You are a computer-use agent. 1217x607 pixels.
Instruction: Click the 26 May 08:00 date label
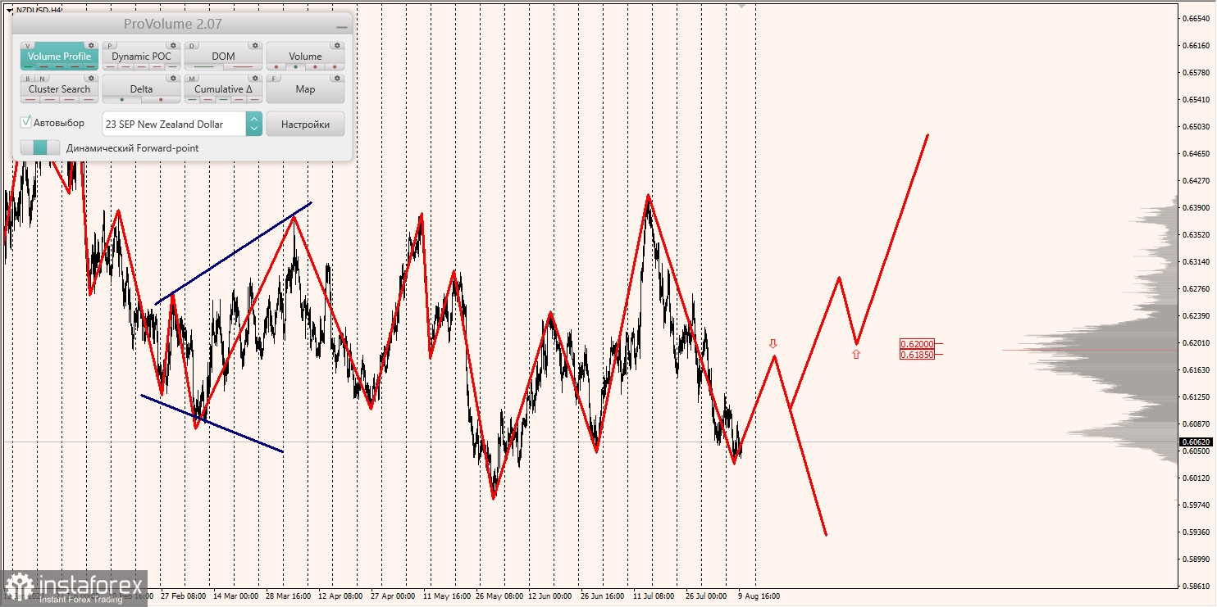tap(499, 596)
